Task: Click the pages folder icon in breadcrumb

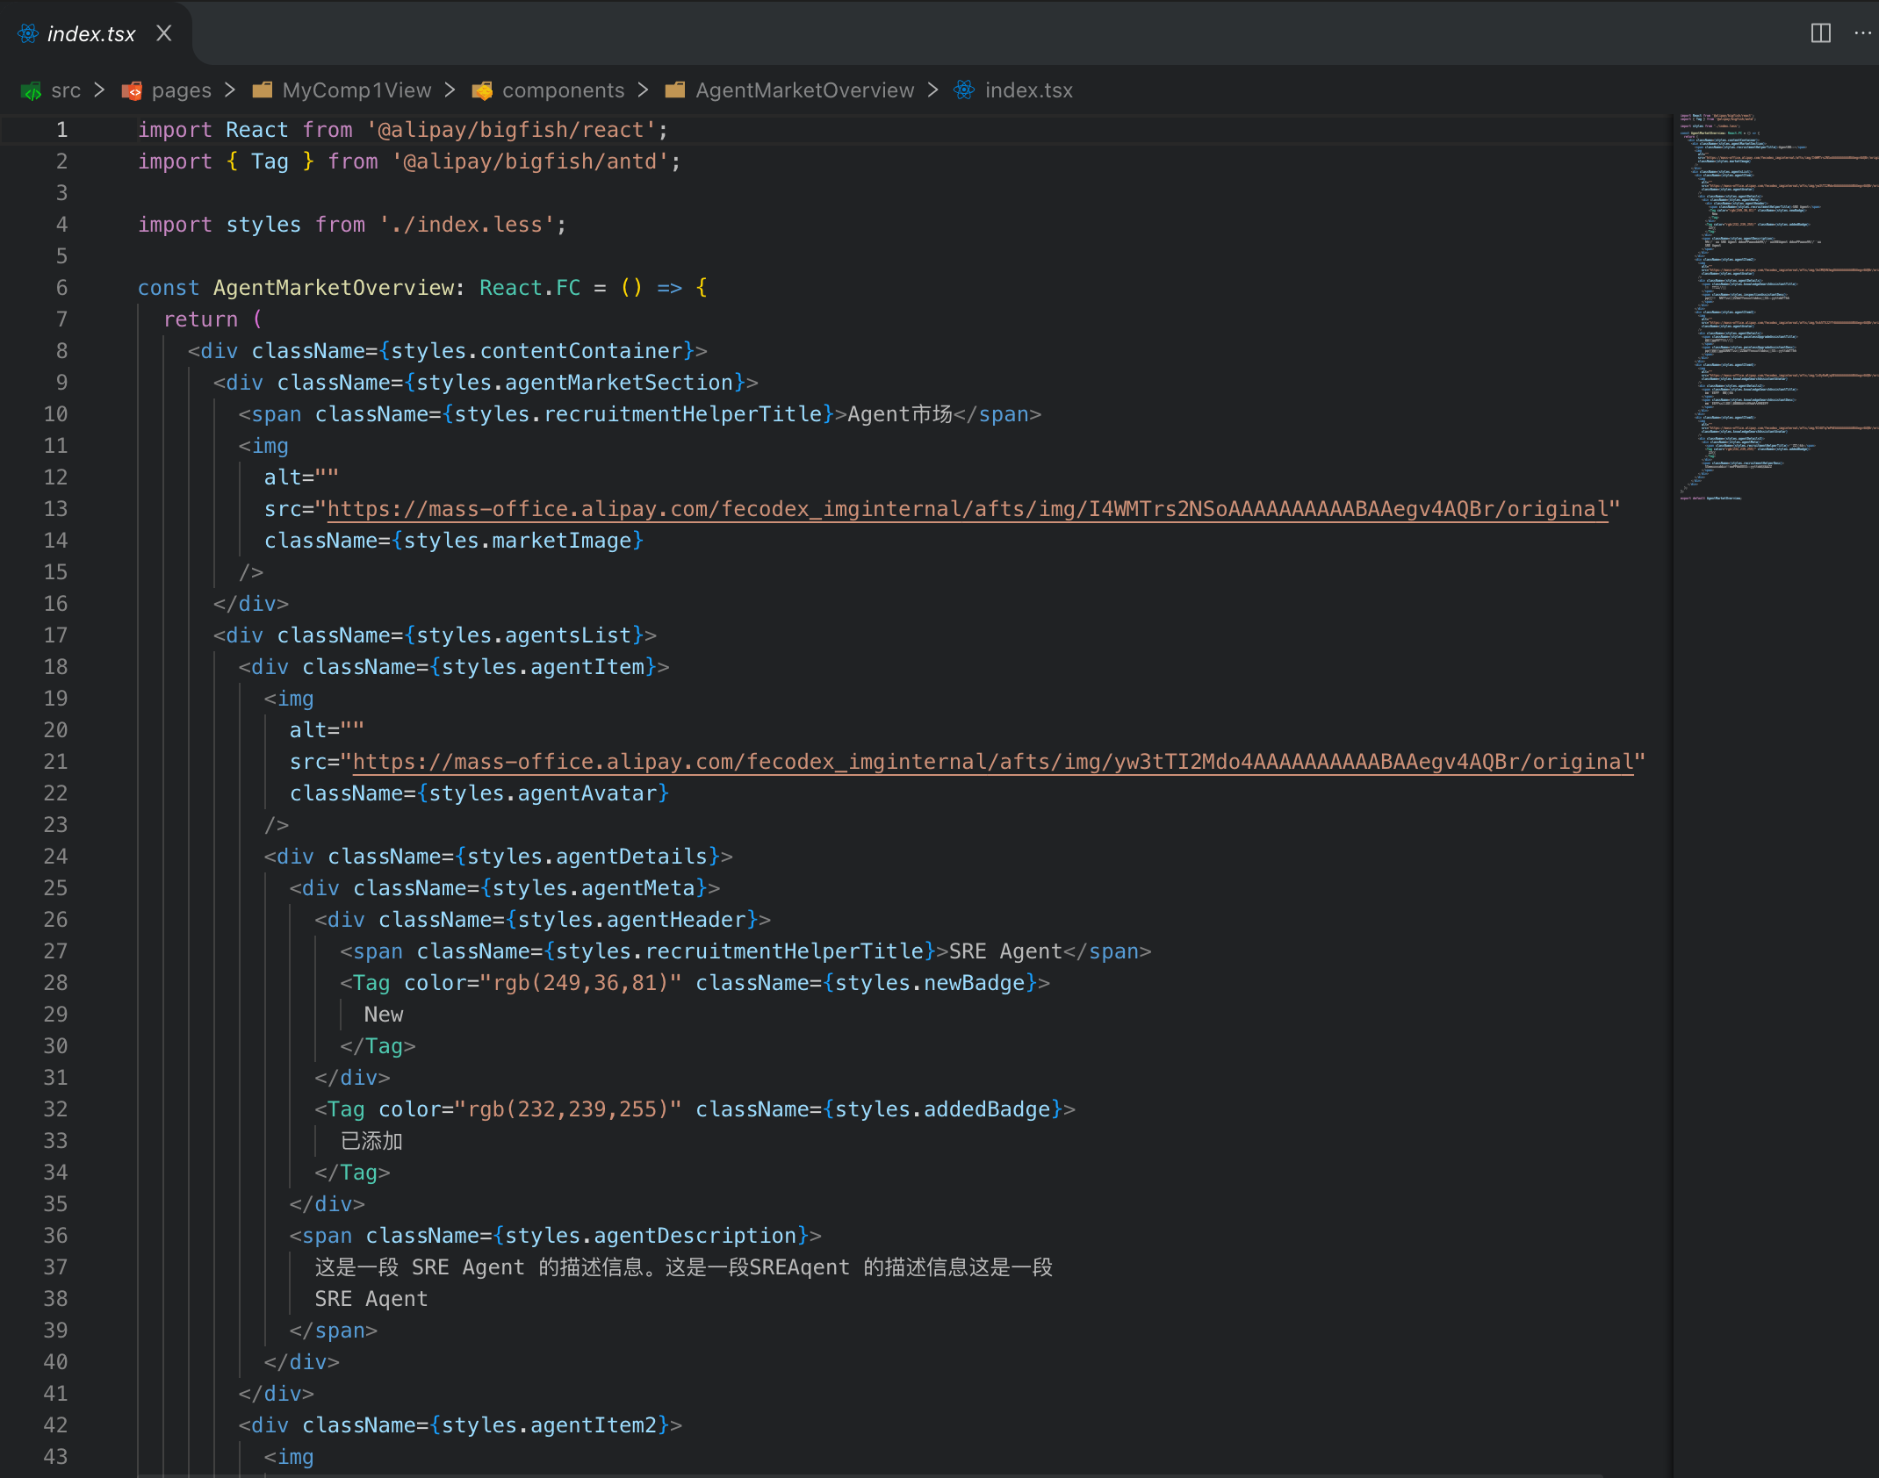Action: coord(132,90)
